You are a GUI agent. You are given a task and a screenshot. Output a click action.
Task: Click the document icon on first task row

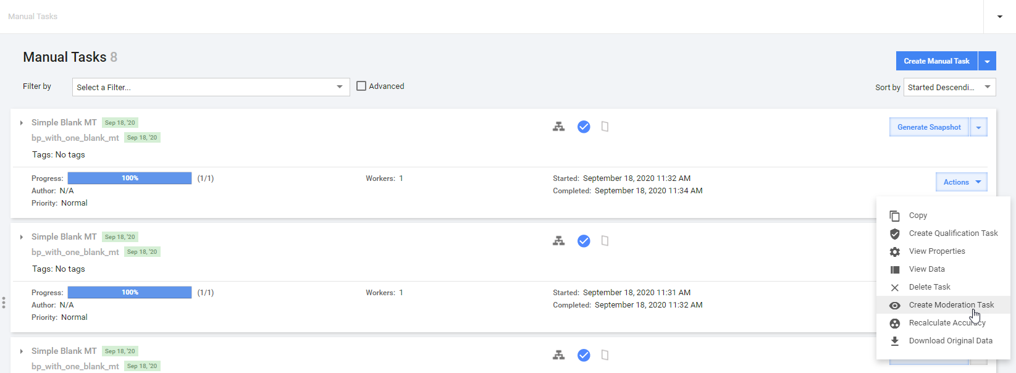[x=605, y=127]
